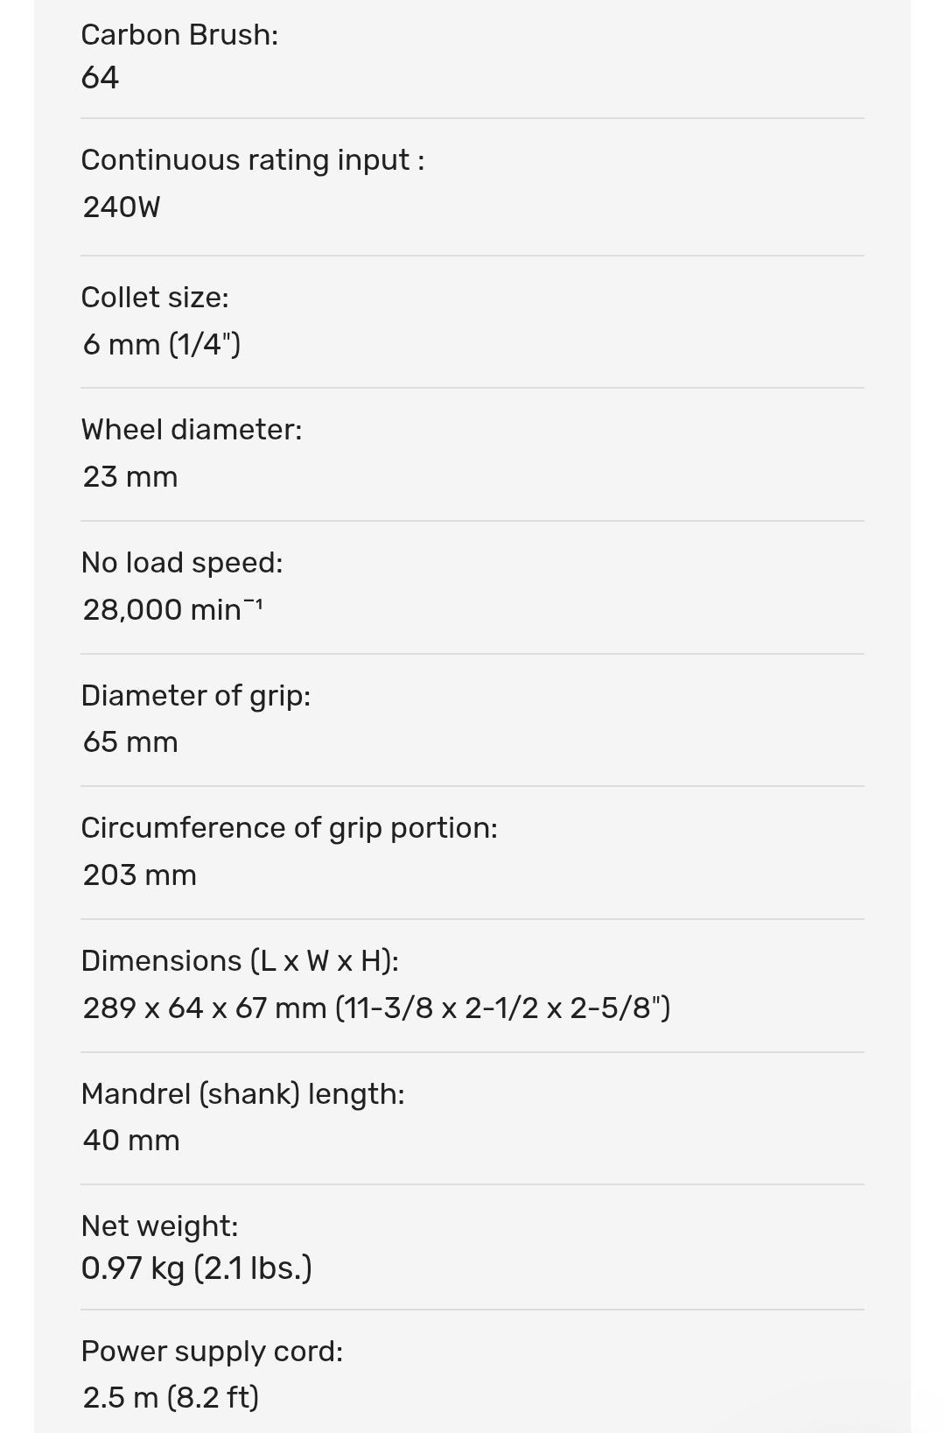Click the 0.97 kg net weight value

coord(196,1268)
